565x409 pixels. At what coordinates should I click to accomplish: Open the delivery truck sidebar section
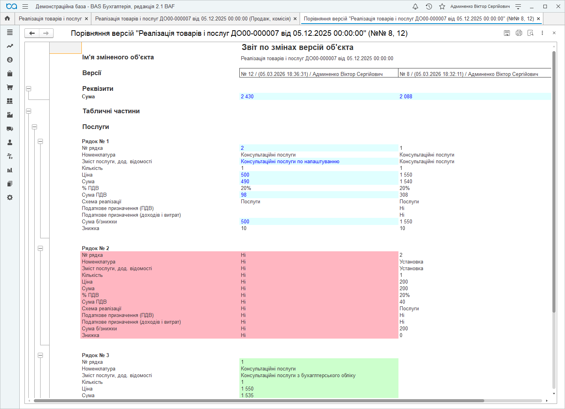10,129
